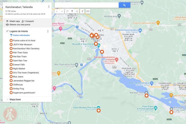Open the map options three-dot menu
Image resolution: width=186 pixels, height=124 pixels.
(x=49, y=7)
